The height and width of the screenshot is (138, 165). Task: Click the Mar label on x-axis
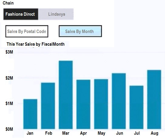(66, 133)
